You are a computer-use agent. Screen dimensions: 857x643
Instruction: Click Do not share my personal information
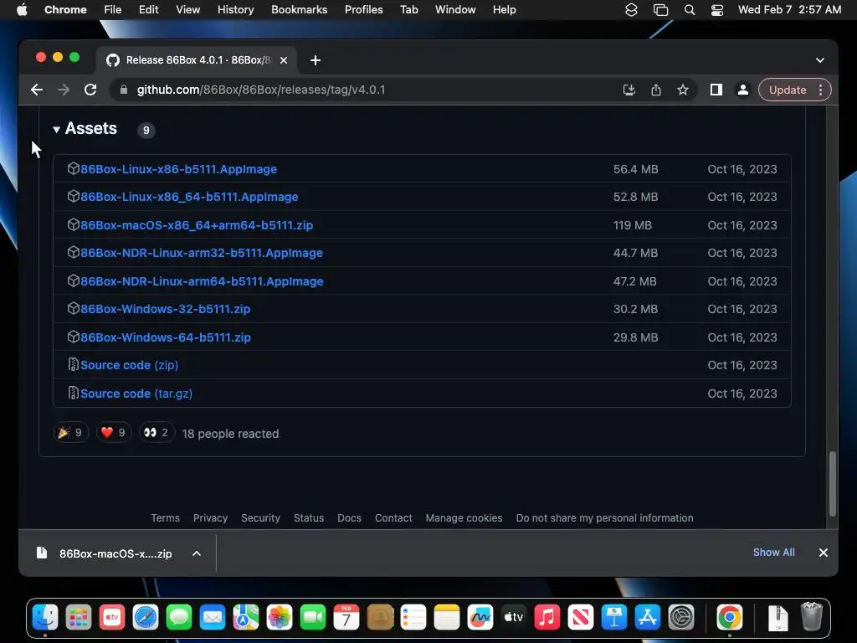(x=604, y=517)
